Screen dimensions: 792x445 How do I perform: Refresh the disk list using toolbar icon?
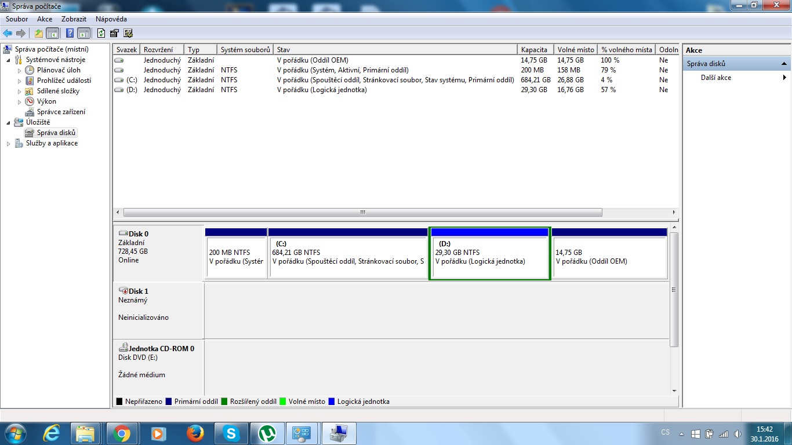coord(101,33)
